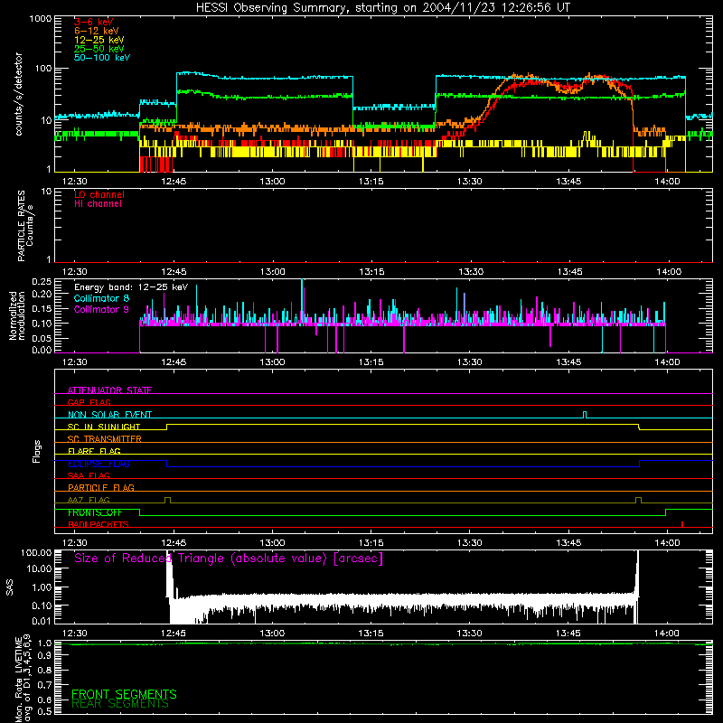Click the SC IN SUNLIGHT flag label

[104, 427]
